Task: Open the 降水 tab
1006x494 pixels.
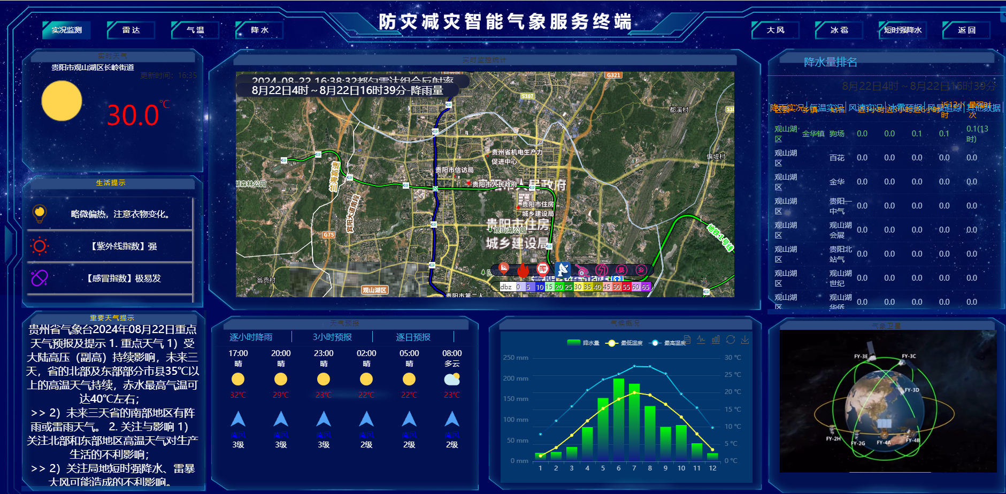Action: point(259,30)
